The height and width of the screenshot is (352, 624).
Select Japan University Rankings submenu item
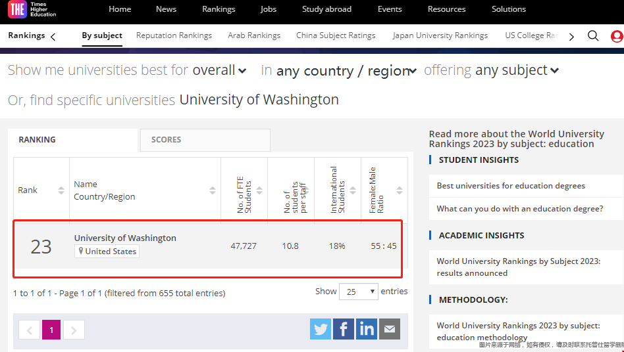440,35
